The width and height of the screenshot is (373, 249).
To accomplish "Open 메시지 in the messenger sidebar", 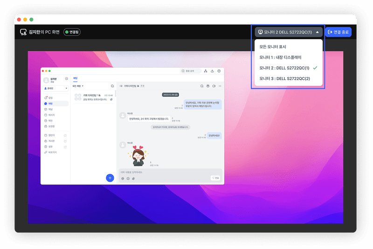I will (51, 114).
